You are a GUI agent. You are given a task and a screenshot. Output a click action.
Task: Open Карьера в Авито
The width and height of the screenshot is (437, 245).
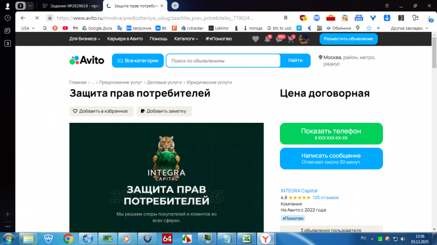125,39
